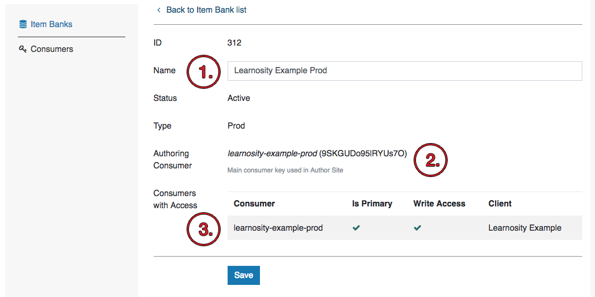The height and width of the screenshot is (297, 595).
Task: Click the Save button
Action: point(244,275)
